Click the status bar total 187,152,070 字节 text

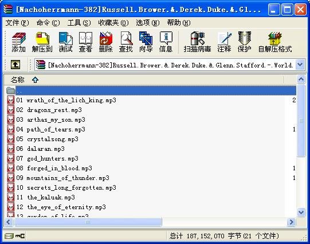pyautogui.click(x=224, y=236)
